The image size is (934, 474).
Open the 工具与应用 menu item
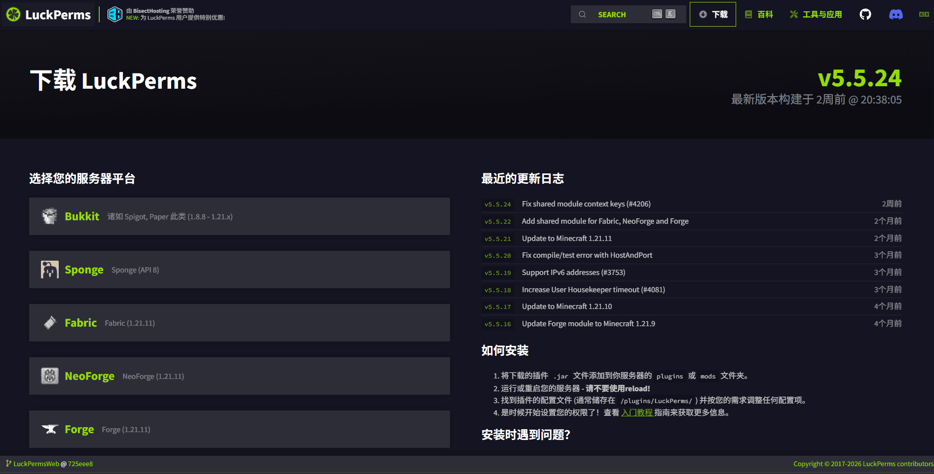[815, 14]
